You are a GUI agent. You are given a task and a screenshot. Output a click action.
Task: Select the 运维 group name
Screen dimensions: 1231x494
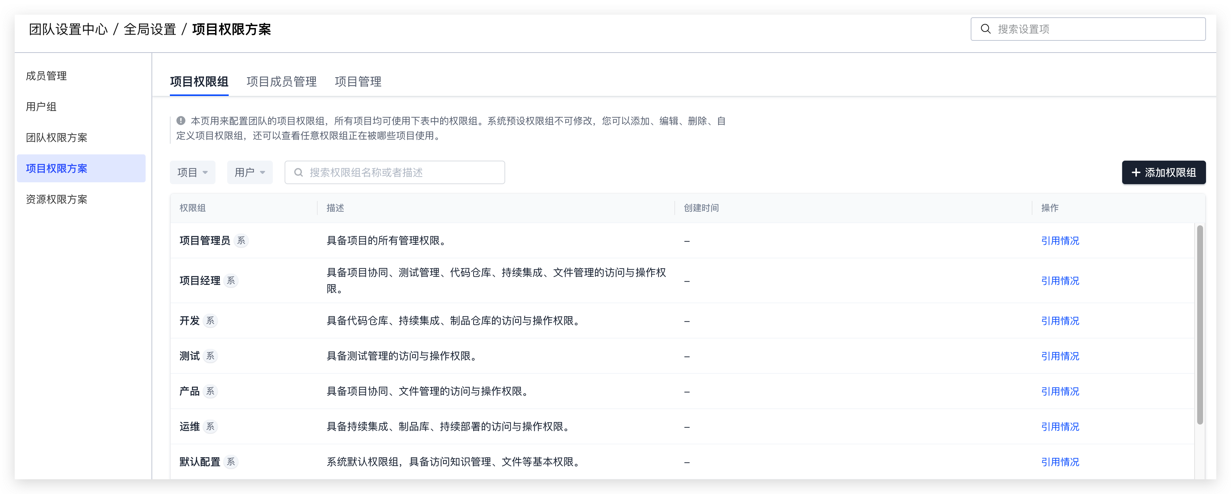189,427
